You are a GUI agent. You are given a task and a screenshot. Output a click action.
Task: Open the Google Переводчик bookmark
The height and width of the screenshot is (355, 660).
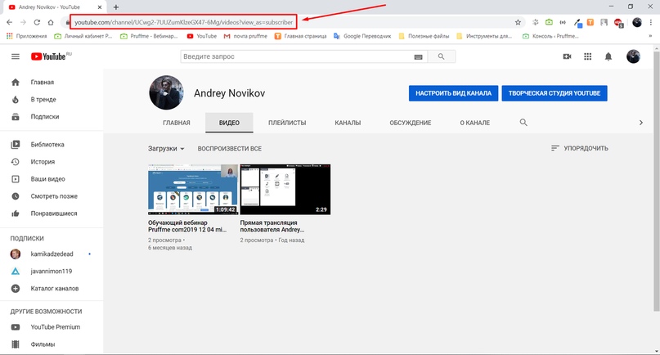[x=362, y=36]
